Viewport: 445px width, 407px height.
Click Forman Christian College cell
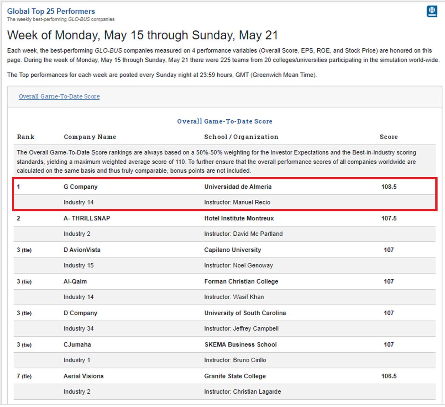(x=241, y=281)
